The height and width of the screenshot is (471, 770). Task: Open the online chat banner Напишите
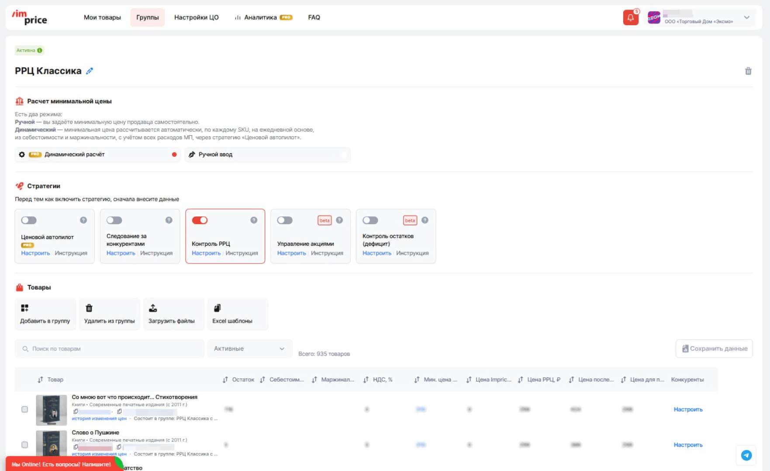62,464
